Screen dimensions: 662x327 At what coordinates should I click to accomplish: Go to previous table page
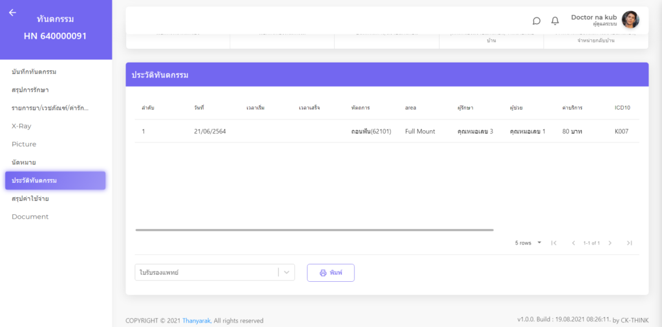click(573, 243)
